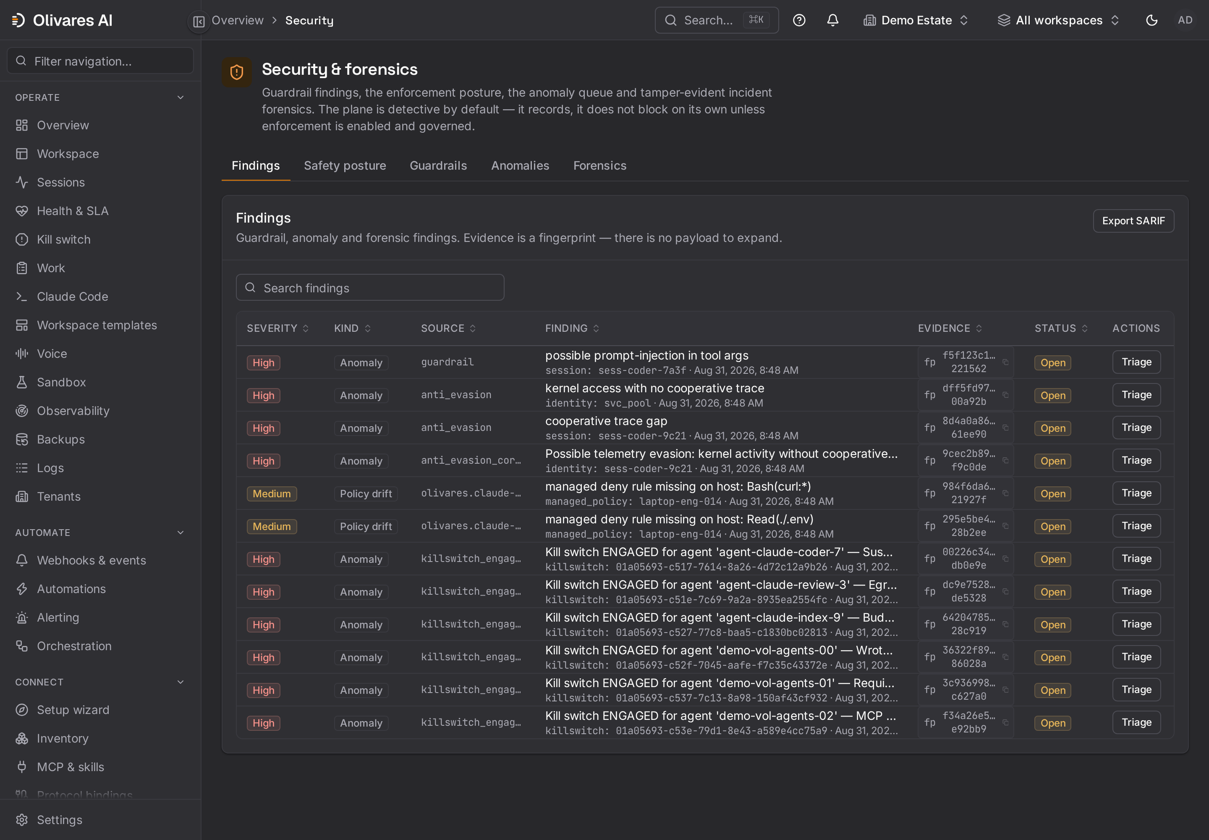The height and width of the screenshot is (840, 1209).
Task: Open Sandbox page
Action: [100, 382]
